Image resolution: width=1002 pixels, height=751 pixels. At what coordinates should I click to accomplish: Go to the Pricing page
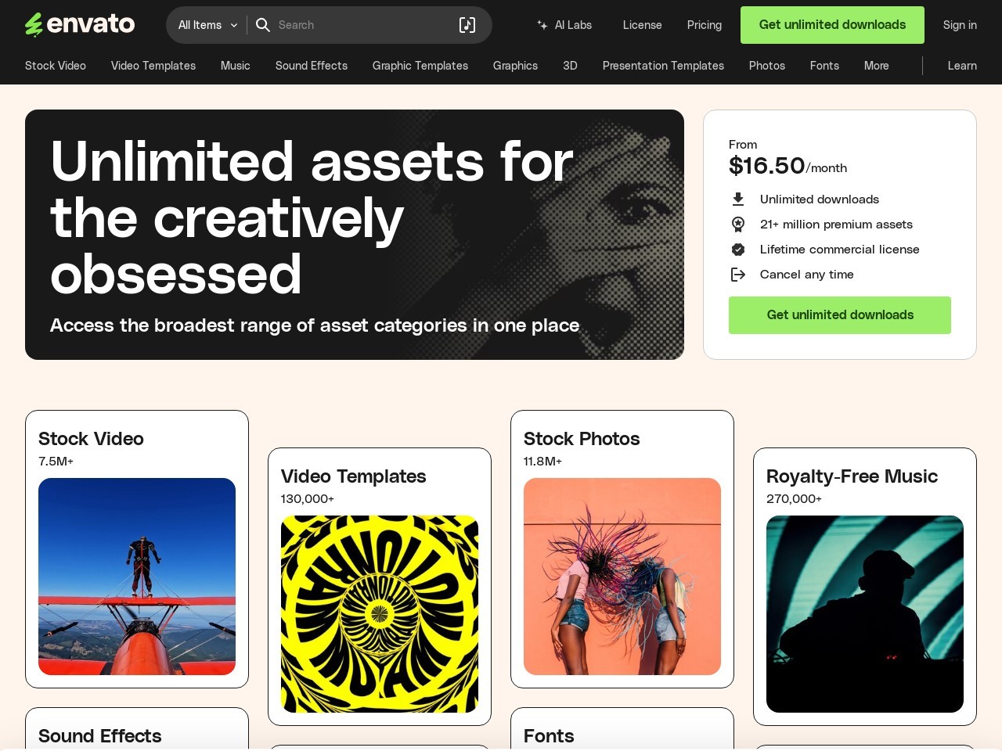(x=705, y=25)
